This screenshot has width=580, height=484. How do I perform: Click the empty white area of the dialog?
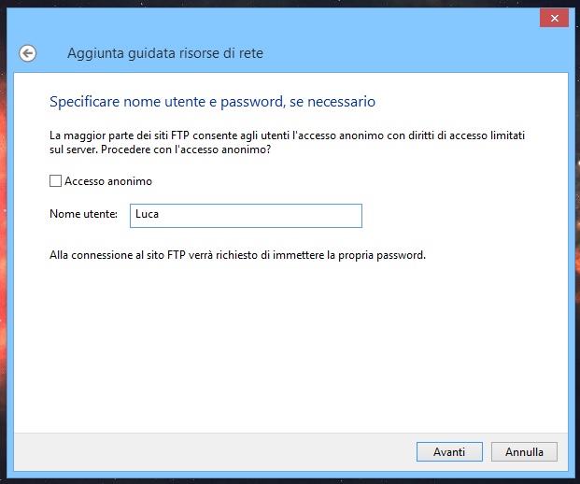290,346
